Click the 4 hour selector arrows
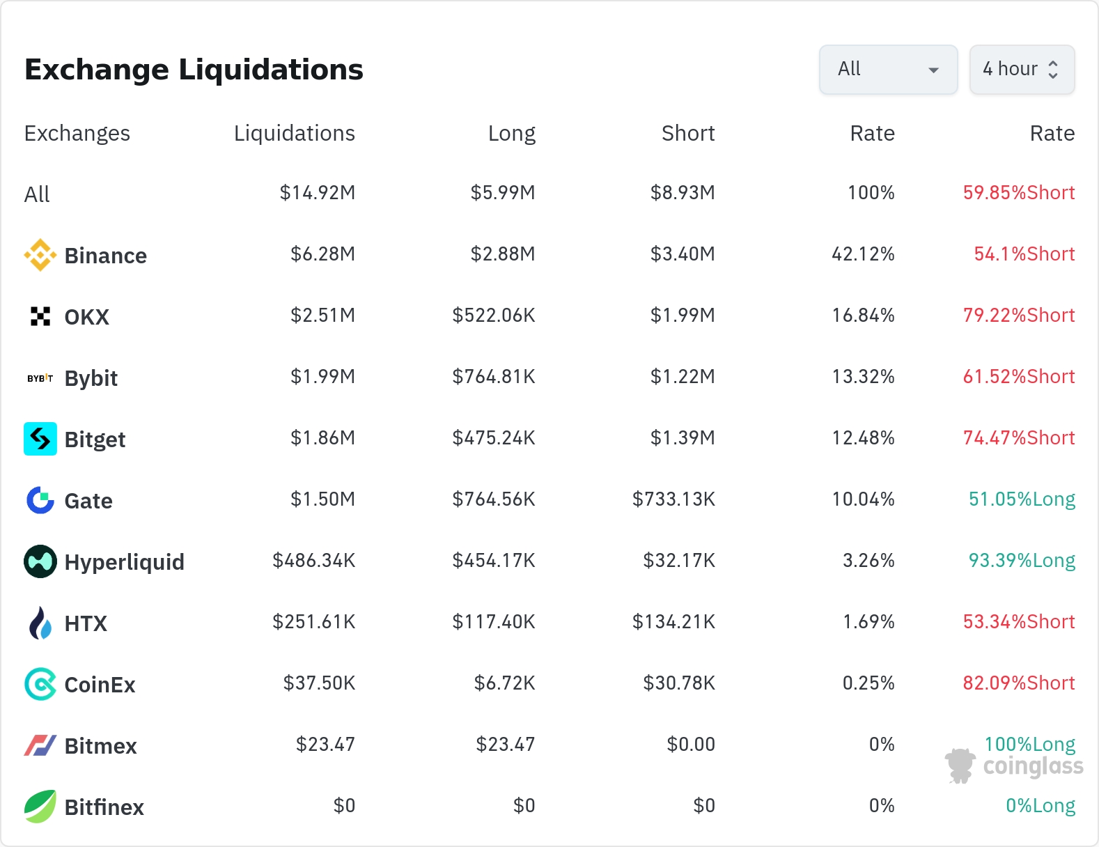 [x=1053, y=70]
